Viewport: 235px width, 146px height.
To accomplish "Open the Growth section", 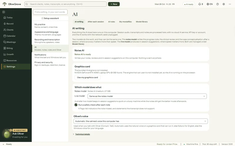I will tap(16, 54).
